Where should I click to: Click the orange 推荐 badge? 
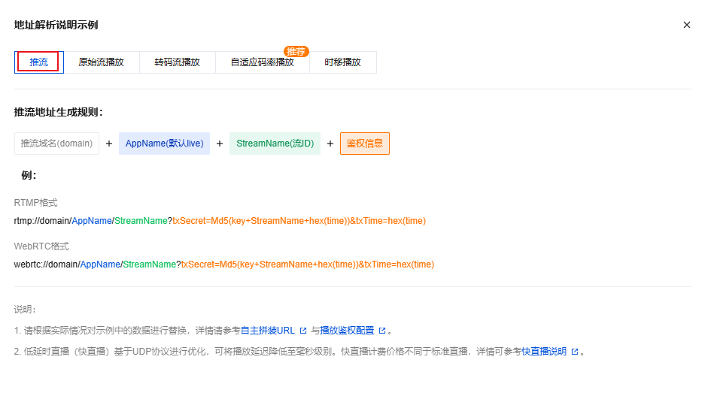[296, 52]
